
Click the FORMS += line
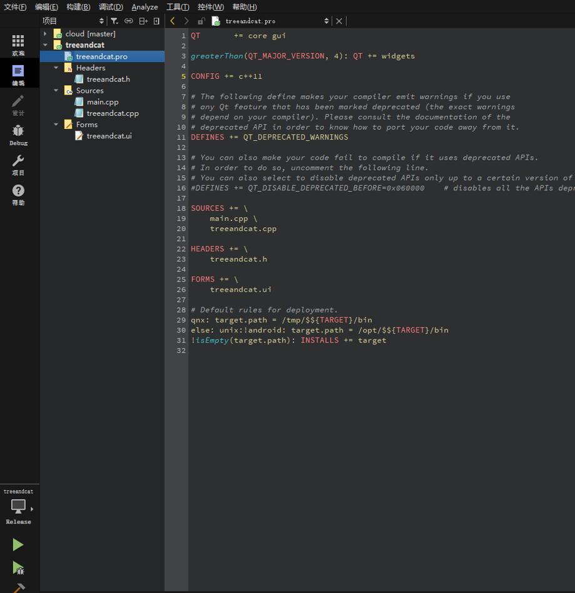click(214, 279)
